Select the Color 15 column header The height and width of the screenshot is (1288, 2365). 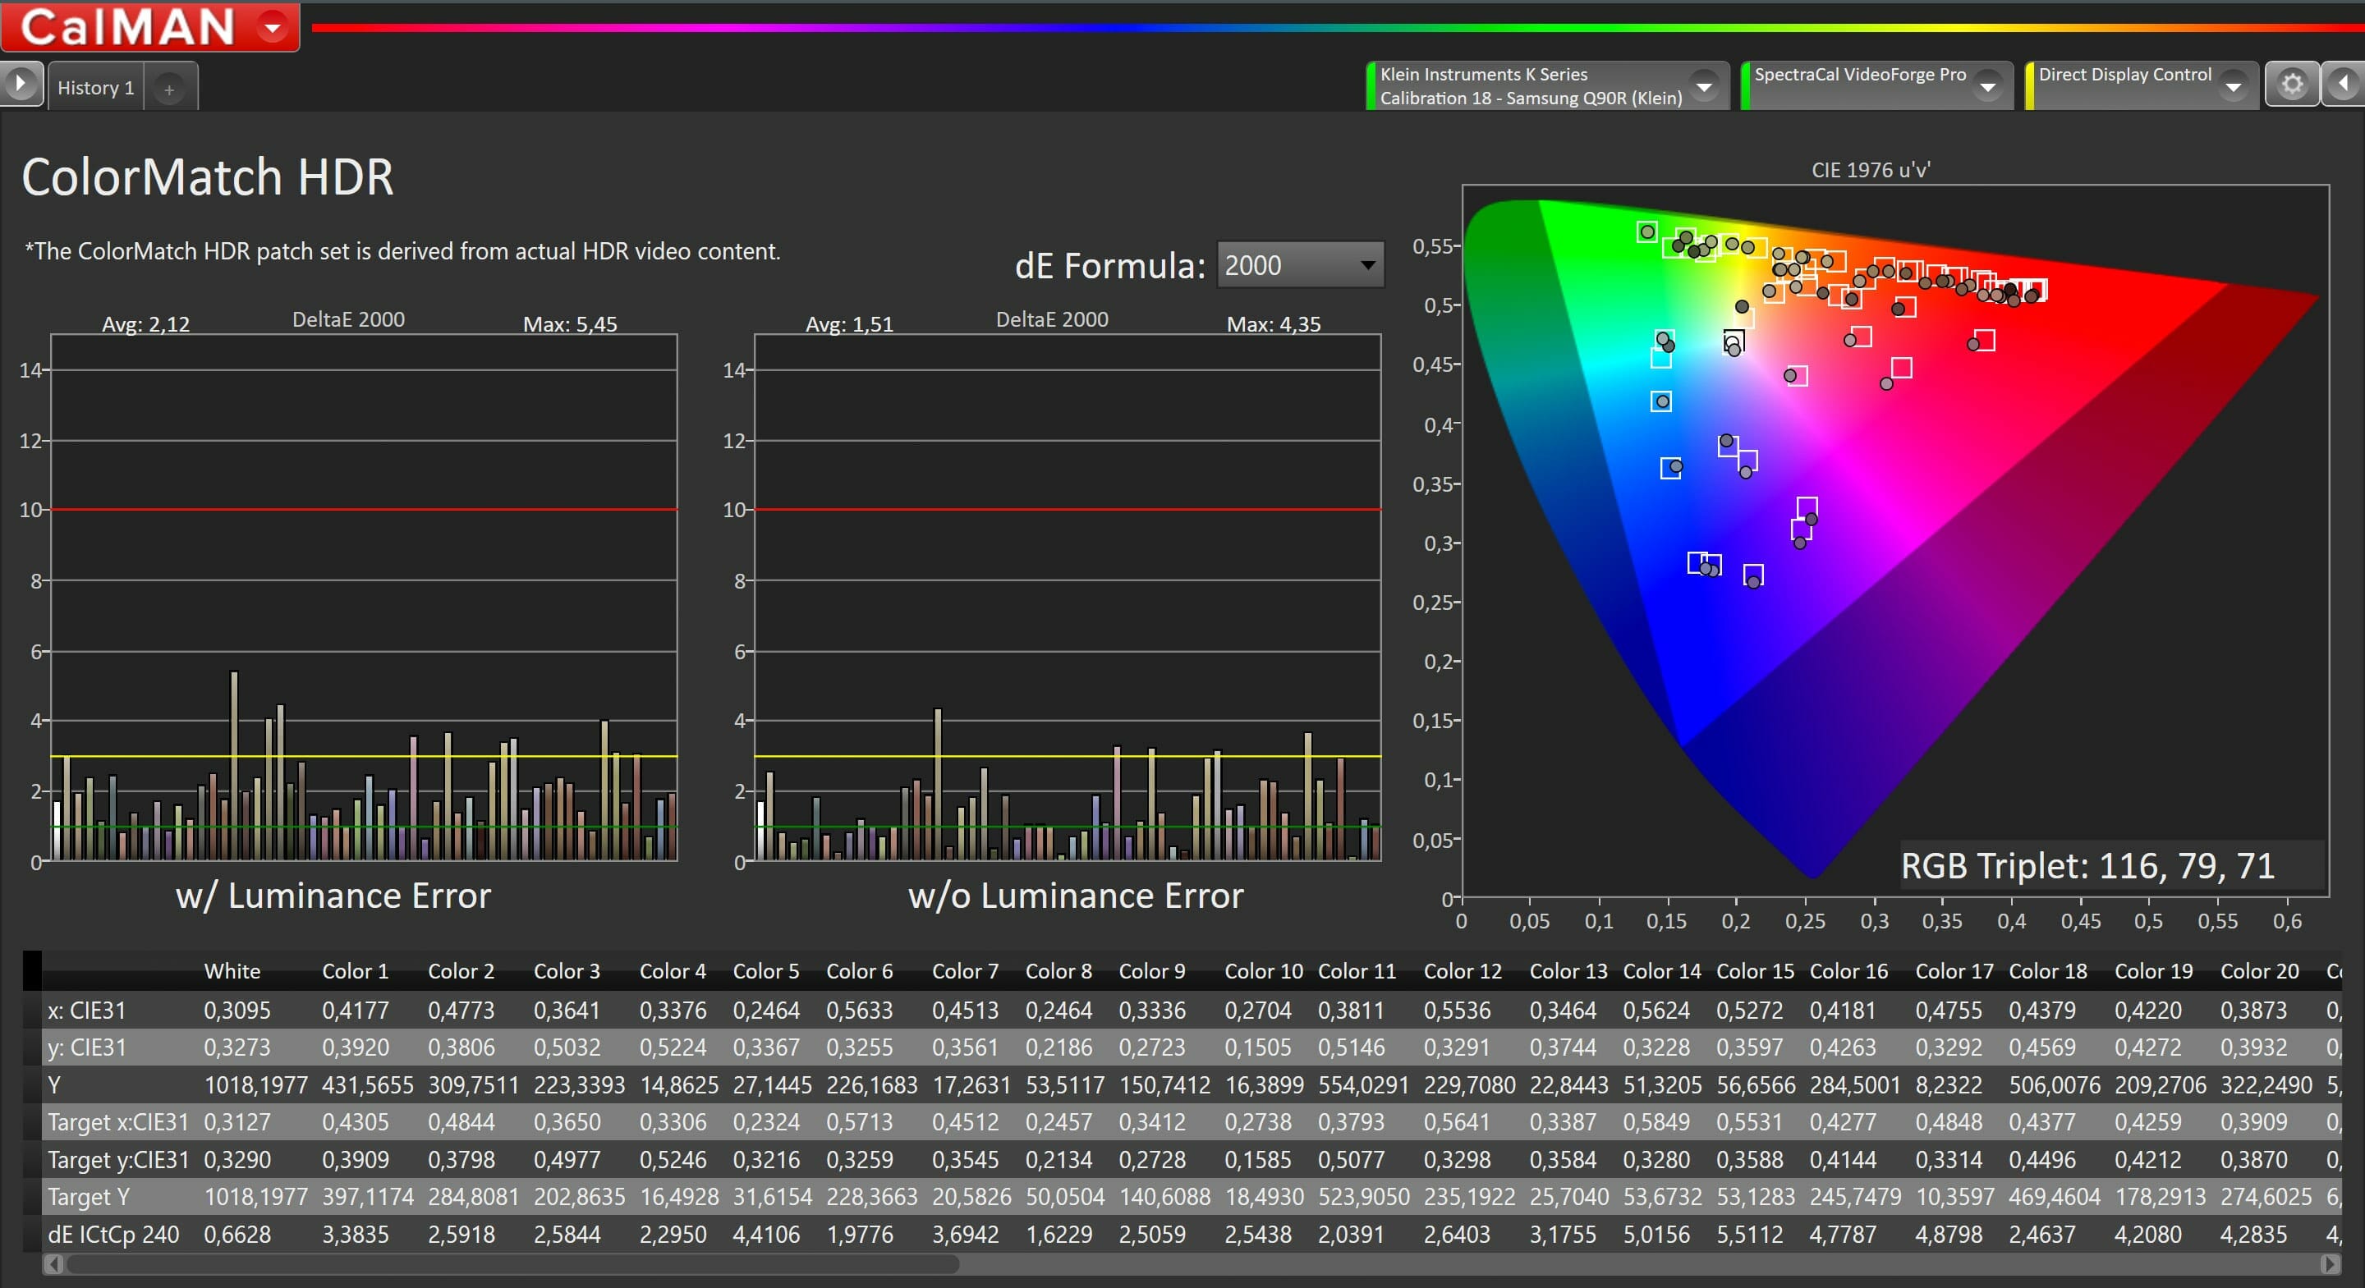pos(1756,971)
